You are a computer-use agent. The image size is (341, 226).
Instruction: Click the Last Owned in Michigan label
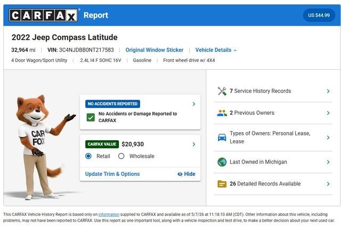pyautogui.click(x=258, y=162)
